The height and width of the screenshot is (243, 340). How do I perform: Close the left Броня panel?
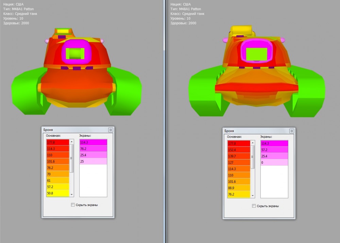[x=111, y=130]
